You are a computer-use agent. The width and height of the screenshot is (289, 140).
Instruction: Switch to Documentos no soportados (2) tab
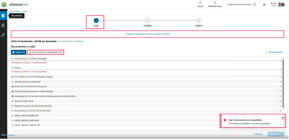click(45, 52)
